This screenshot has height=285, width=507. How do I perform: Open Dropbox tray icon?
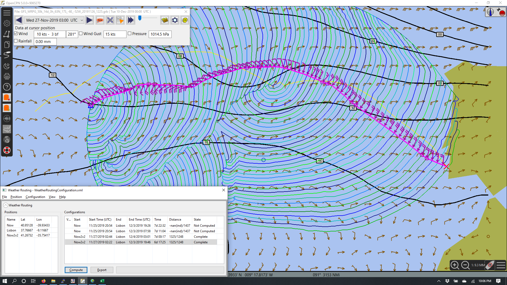pos(447,281)
